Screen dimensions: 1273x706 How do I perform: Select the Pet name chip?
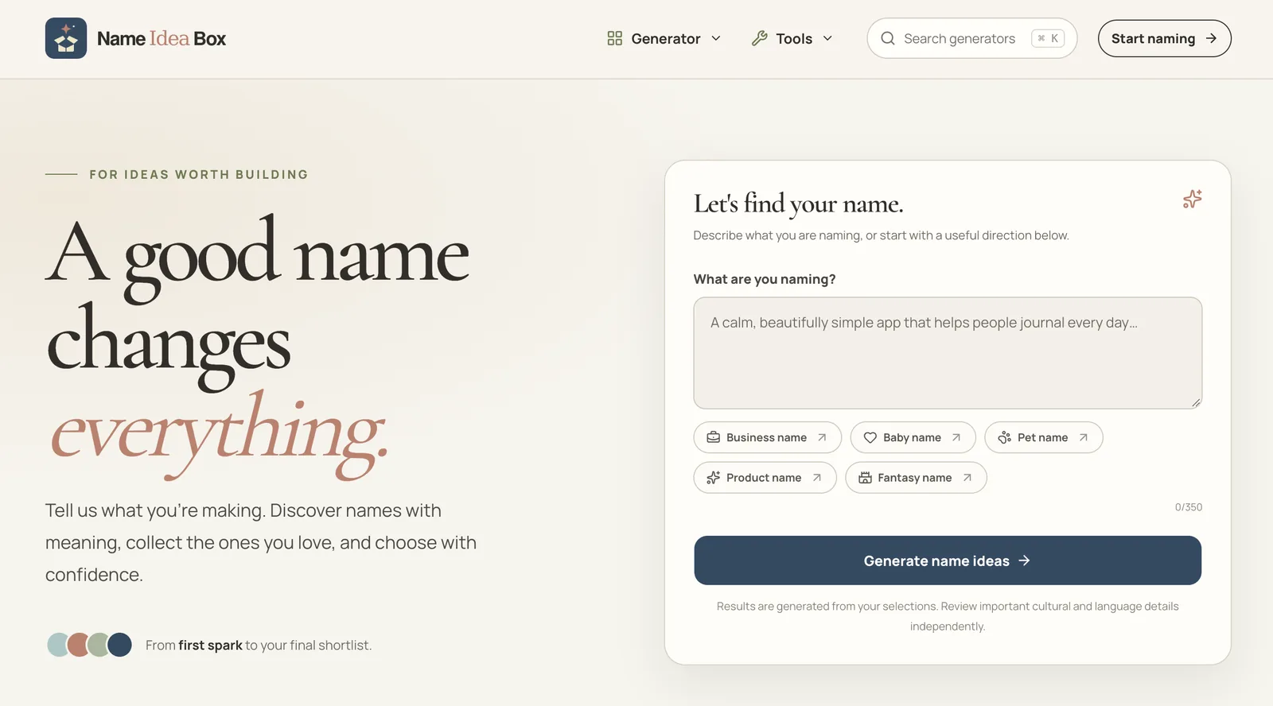(1043, 437)
